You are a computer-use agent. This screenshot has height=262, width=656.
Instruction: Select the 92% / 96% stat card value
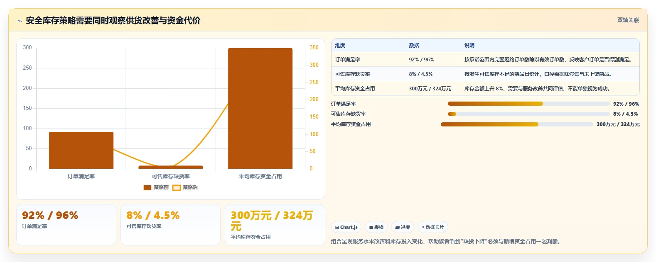point(50,216)
